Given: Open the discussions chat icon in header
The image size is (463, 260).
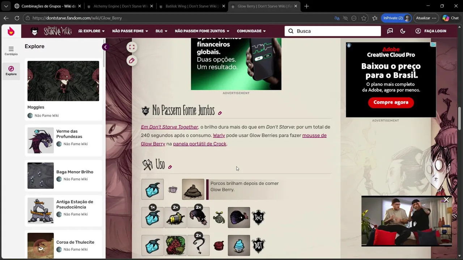Looking at the screenshot, I should pyautogui.click(x=390, y=31).
